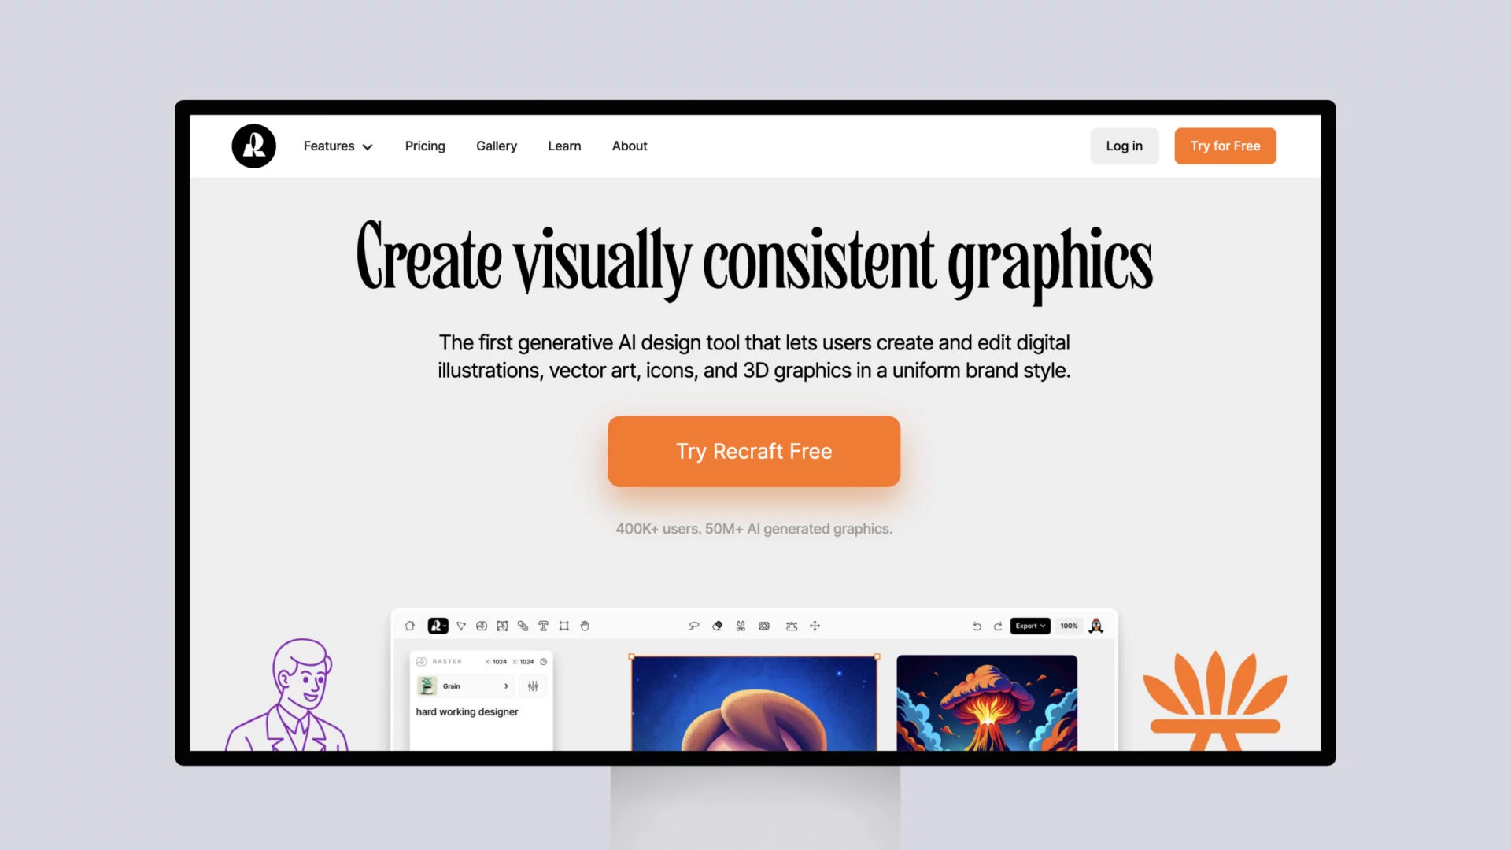Image resolution: width=1511 pixels, height=850 pixels.
Task: Expand the Features dropdown menu
Action: point(338,146)
